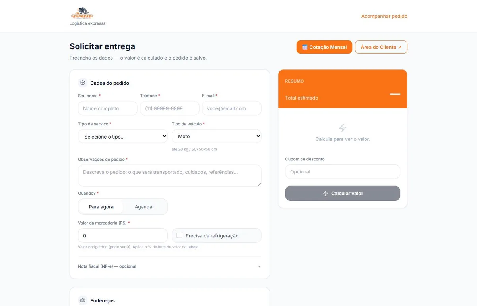Screen dimensions: 477x306
Task: Click the Observações do pedido textarea
Action: [x=170, y=175]
